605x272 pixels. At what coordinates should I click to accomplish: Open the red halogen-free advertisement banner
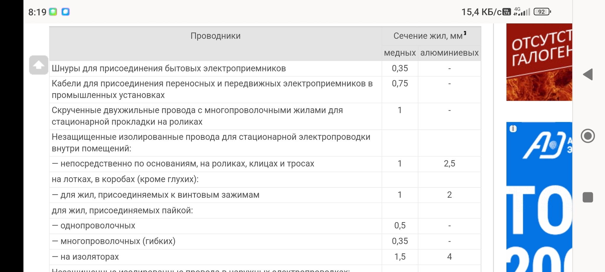click(539, 62)
